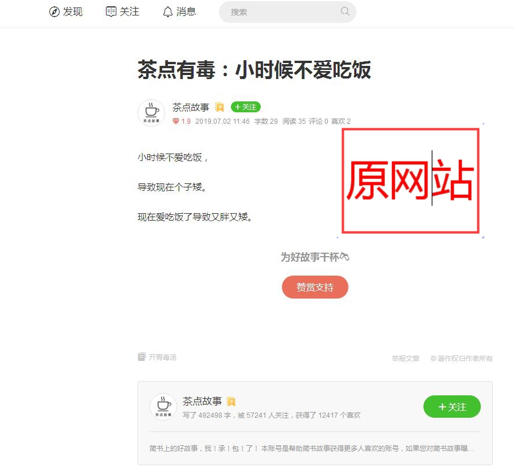Click the book icon beside 关注
Screen dimensions: 514x475
111,12
